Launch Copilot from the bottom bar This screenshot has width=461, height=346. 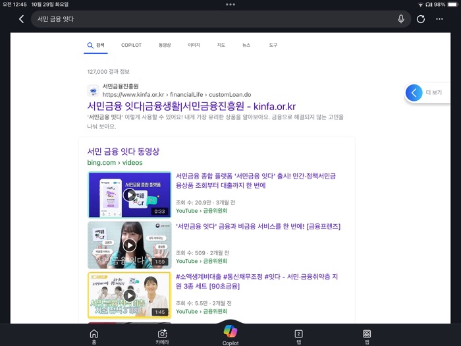point(230,335)
